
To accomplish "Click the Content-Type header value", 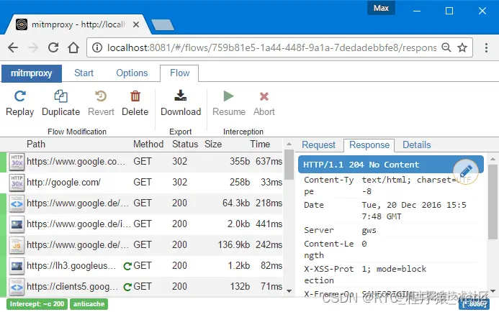I will (416, 185).
